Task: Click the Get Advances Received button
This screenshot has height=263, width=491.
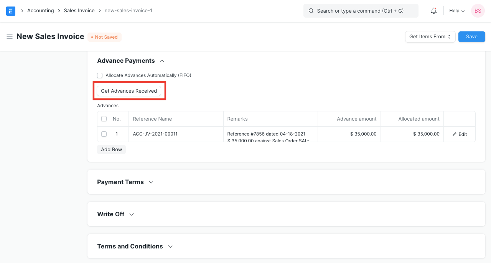Action: click(x=129, y=91)
